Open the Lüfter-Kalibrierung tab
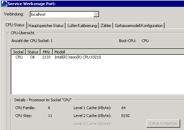This screenshot has width=184, height=130. [82, 26]
